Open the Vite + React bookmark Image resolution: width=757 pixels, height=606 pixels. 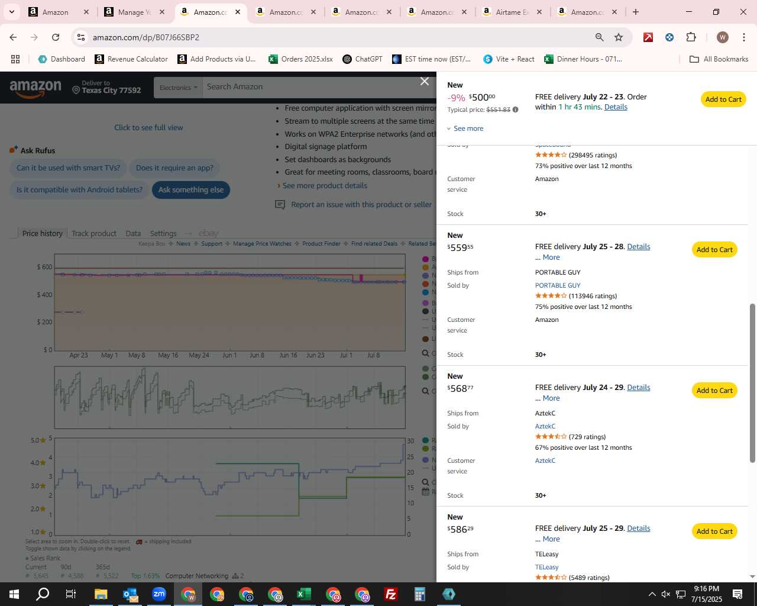[x=509, y=59]
